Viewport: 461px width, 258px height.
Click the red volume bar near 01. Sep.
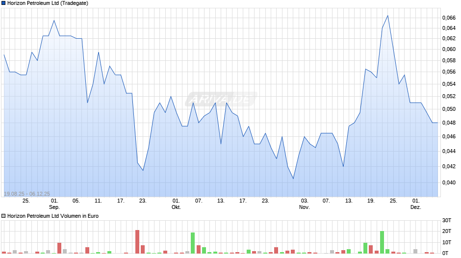(59, 248)
